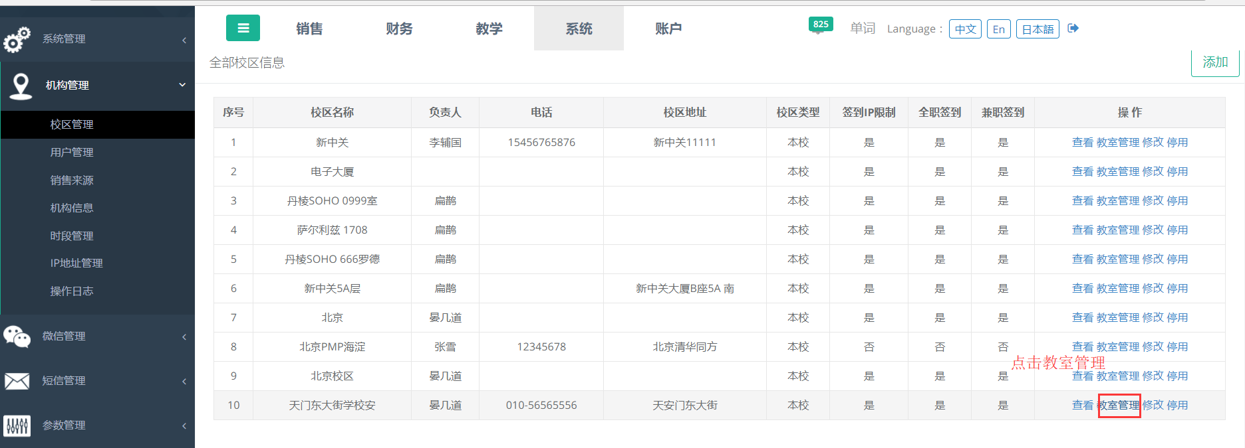Click the 李辅国 person-in-charge cell

pyautogui.click(x=445, y=143)
